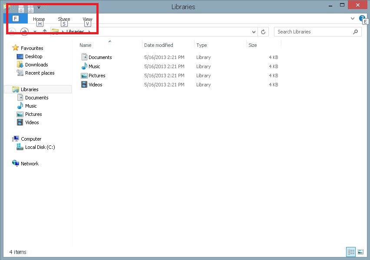Open Recent places in navigation pane
The image size is (370, 260).
click(x=40, y=73)
